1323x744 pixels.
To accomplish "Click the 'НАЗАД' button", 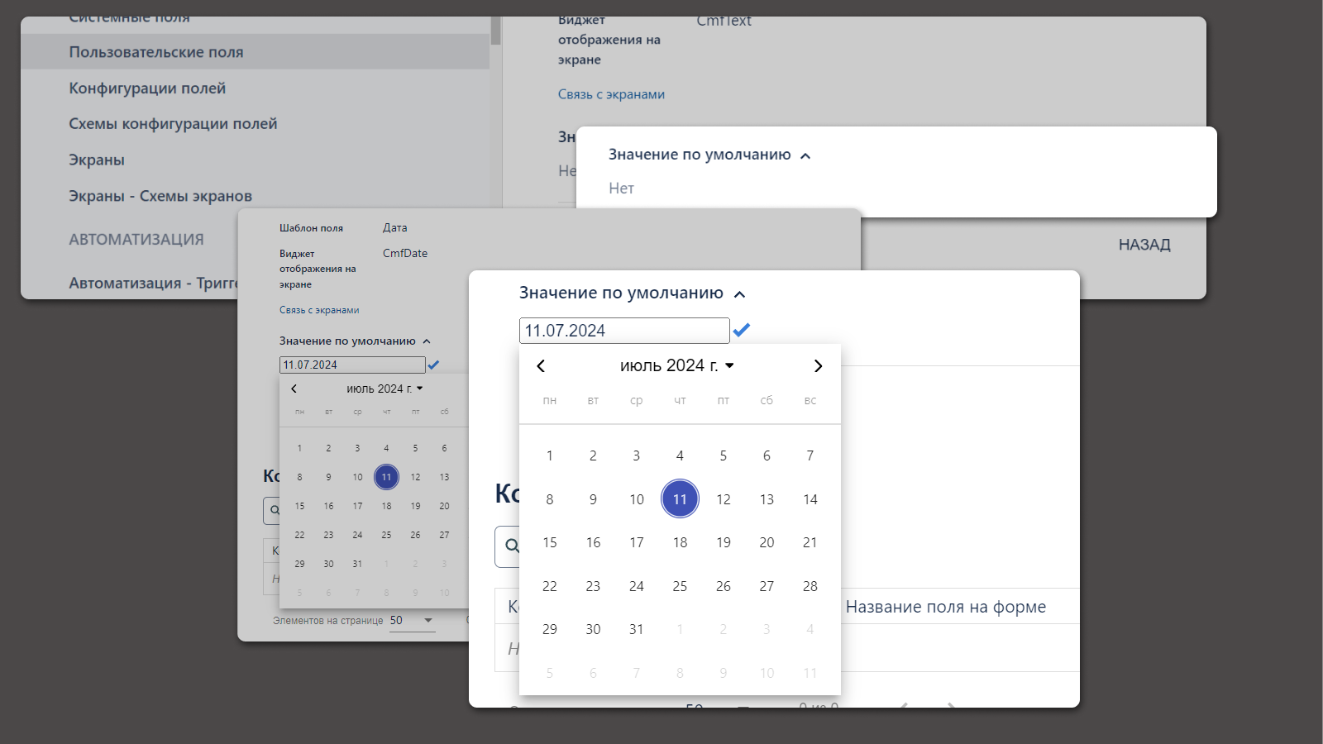I will click(1144, 245).
